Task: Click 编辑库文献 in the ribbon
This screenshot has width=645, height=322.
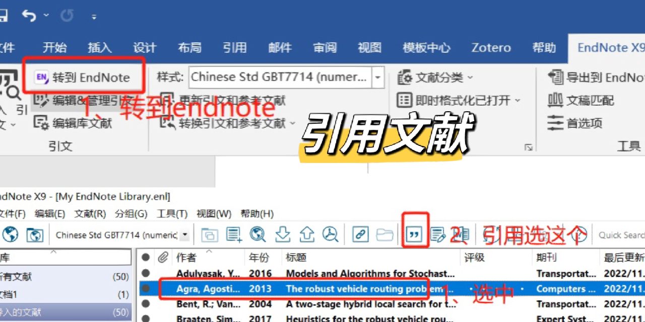Action: (73, 123)
